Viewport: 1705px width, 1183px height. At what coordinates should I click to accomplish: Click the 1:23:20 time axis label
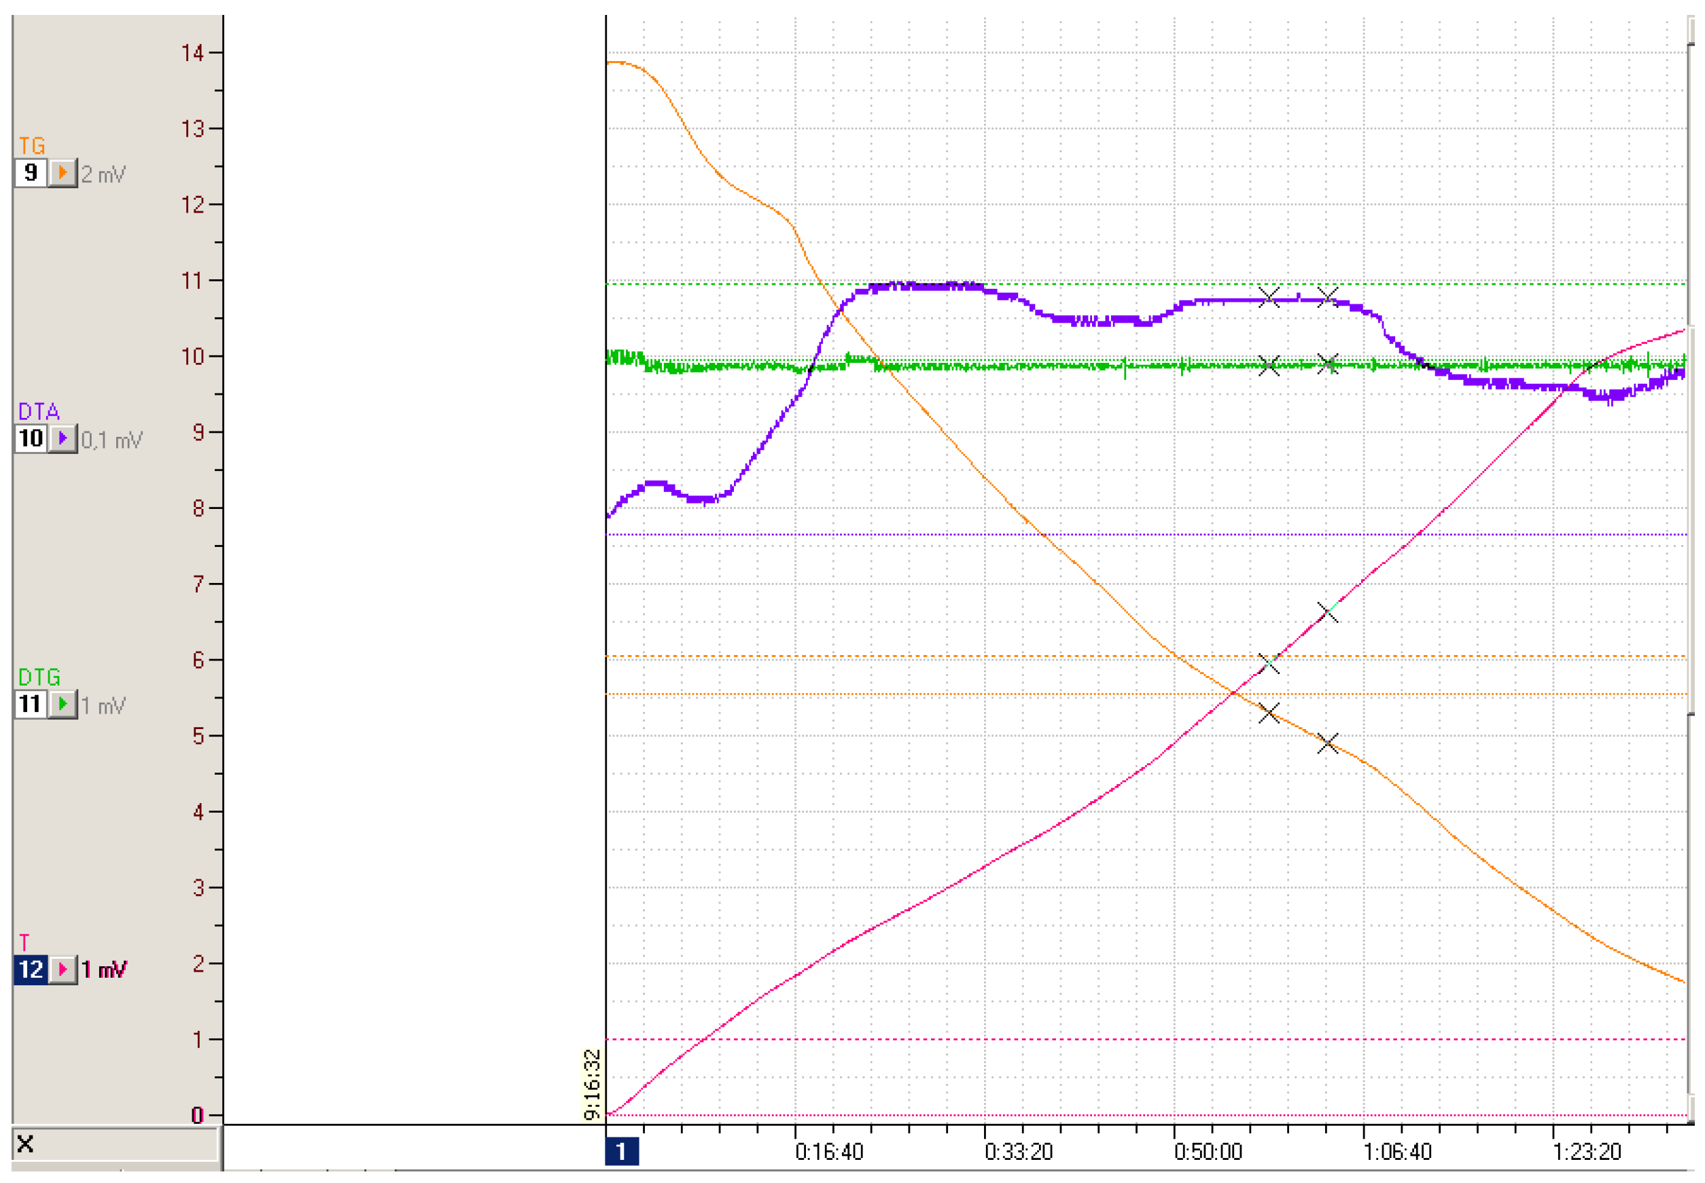[1586, 1152]
